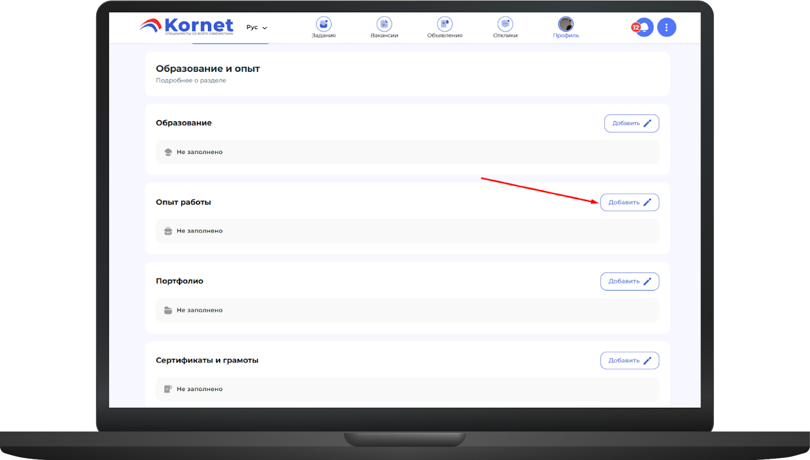The image size is (810, 460).
Task: Click Добавить button for Образование
Action: tap(631, 123)
